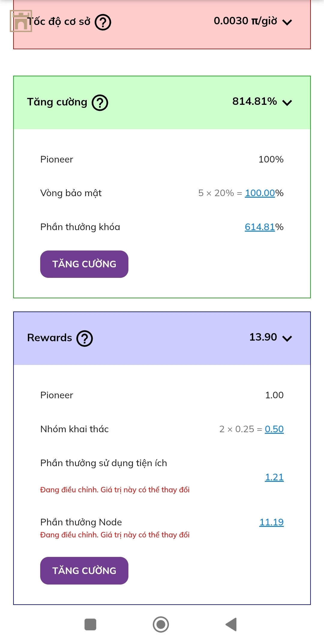
Task: Open the 11.19 Node reward link
Action: 271,522
